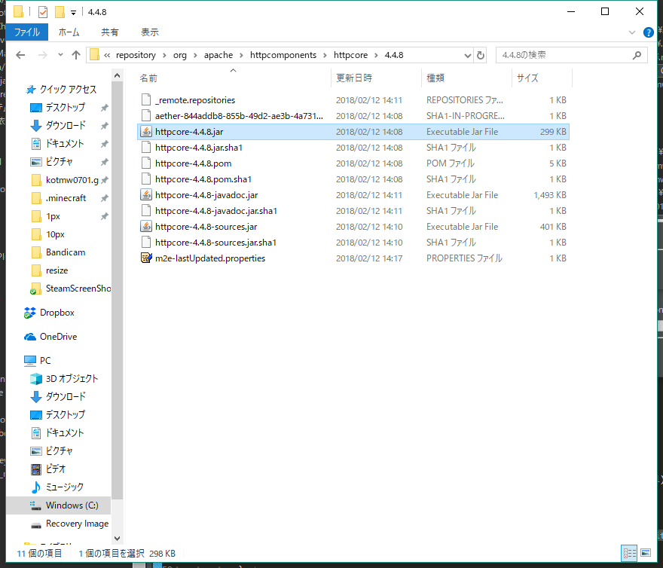Open the 共有 ribbon tab
The image size is (663, 568).
point(110,32)
